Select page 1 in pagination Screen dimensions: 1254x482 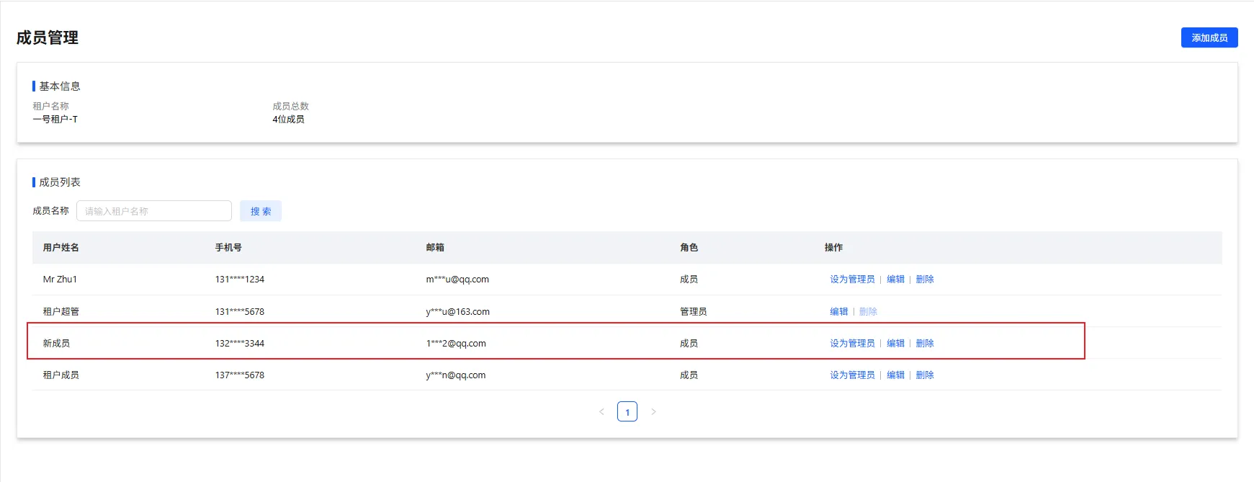tap(627, 412)
